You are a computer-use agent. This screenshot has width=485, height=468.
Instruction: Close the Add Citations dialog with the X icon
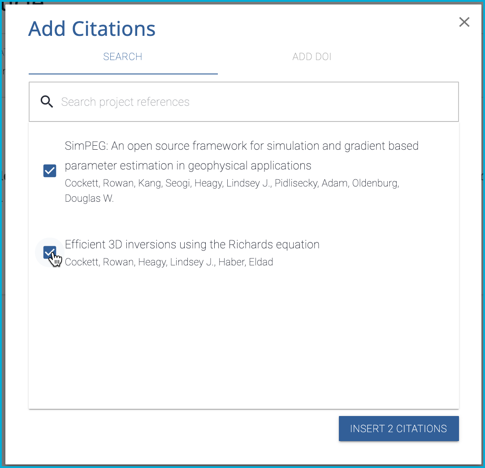pyautogui.click(x=464, y=22)
